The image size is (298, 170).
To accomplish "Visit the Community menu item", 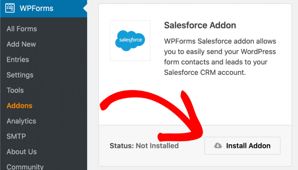I will pyautogui.click(x=25, y=167).
